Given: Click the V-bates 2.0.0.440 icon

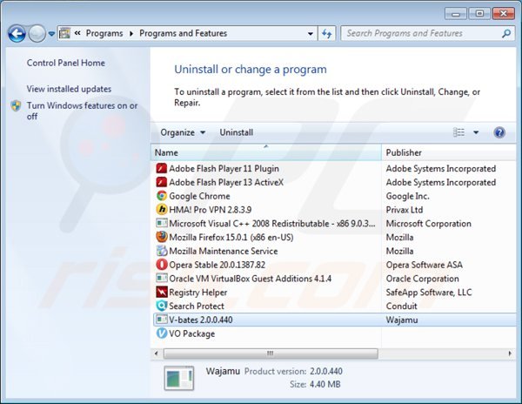Looking at the screenshot, I should click(x=162, y=320).
